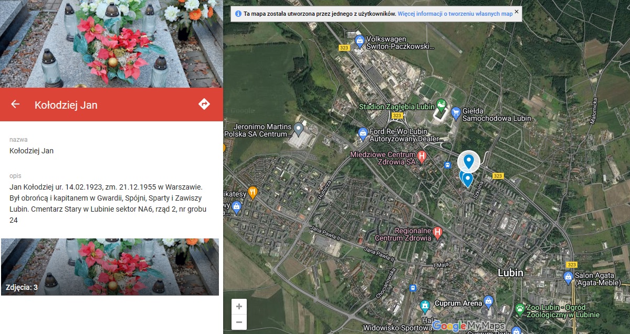Select the upper blue grave marker near Szkolna
This screenshot has height=334, width=630.
(x=468, y=160)
